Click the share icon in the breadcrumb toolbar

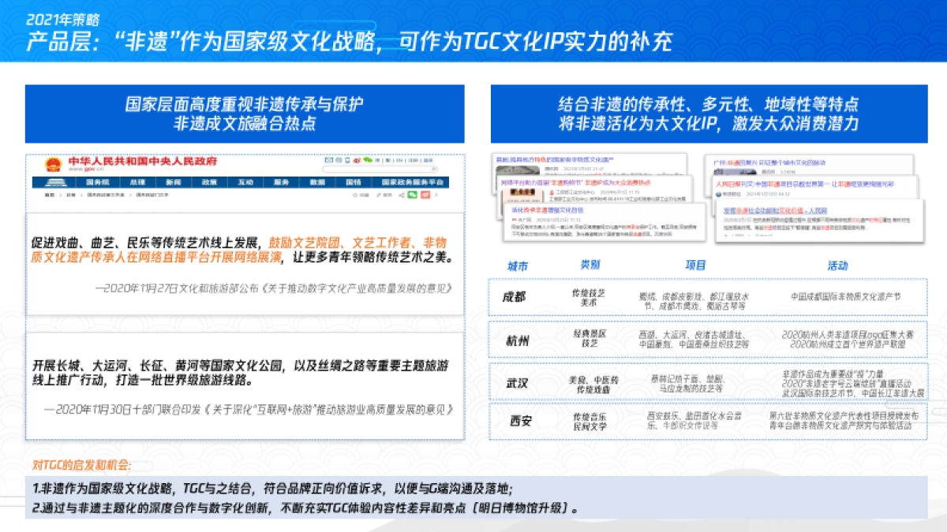(401, 195)
